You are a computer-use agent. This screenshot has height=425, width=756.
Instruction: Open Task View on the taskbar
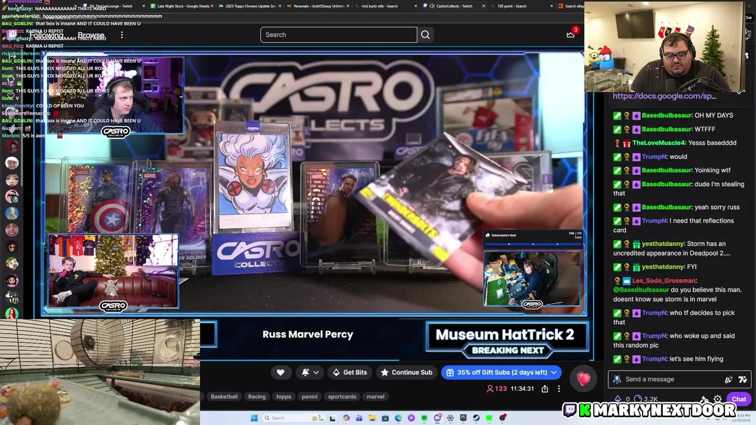(x=333, y=418)
